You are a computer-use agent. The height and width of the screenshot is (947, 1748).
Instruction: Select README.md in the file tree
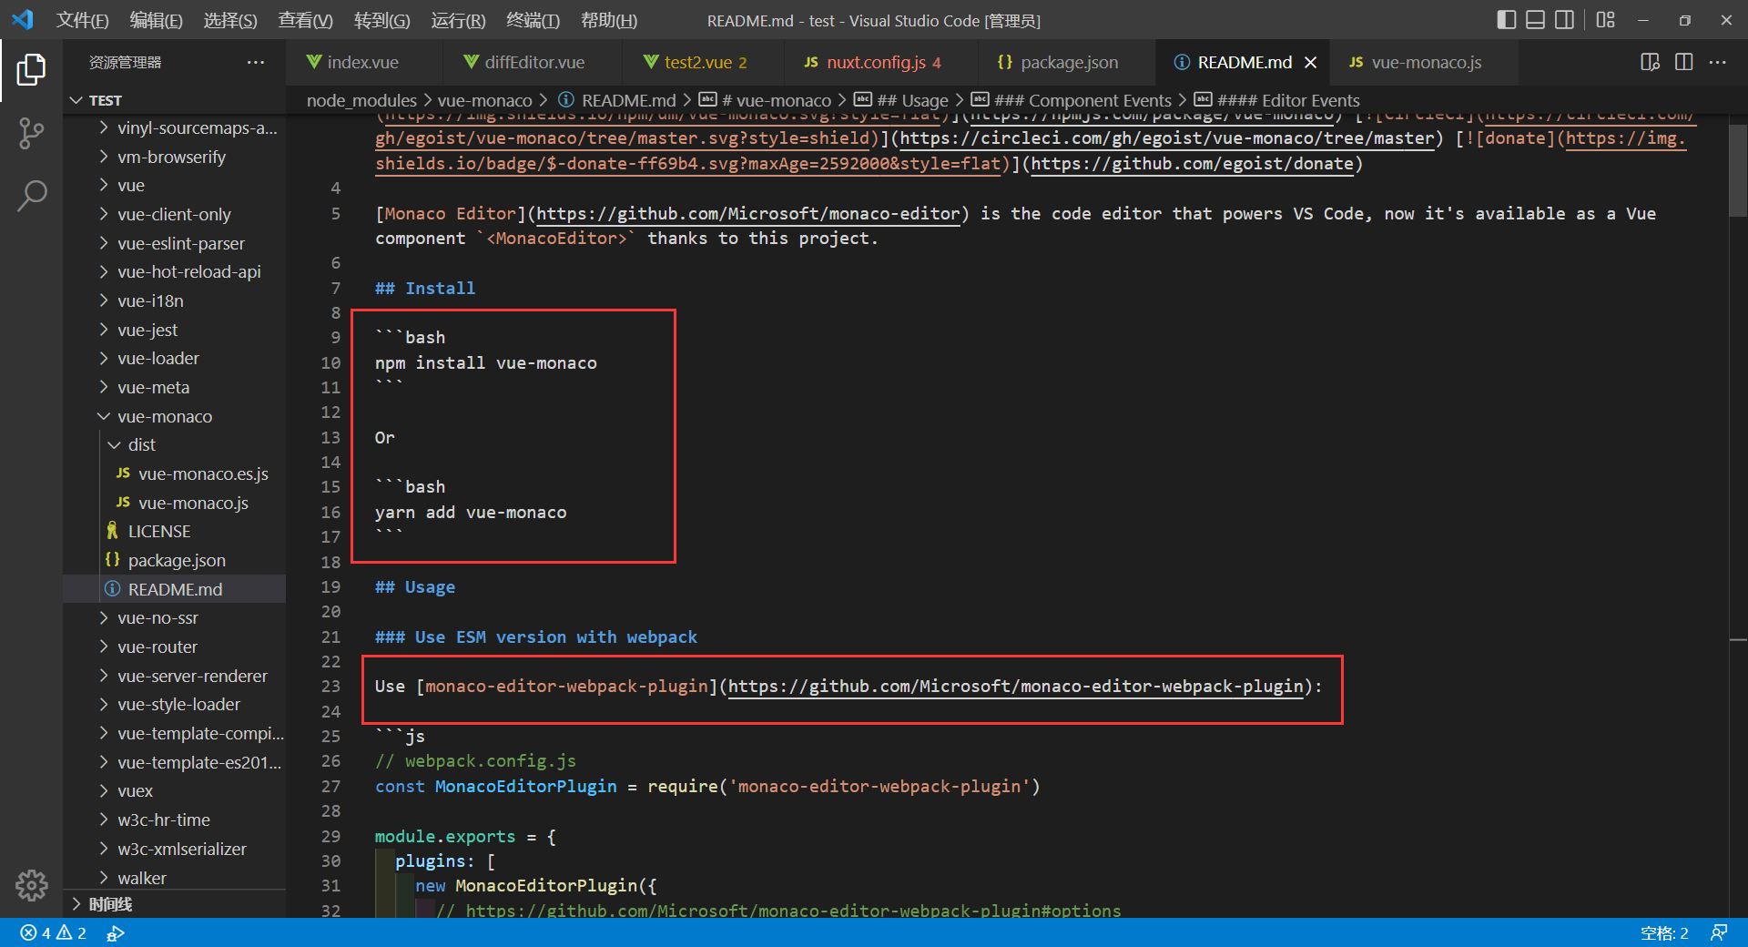point(175,589)
